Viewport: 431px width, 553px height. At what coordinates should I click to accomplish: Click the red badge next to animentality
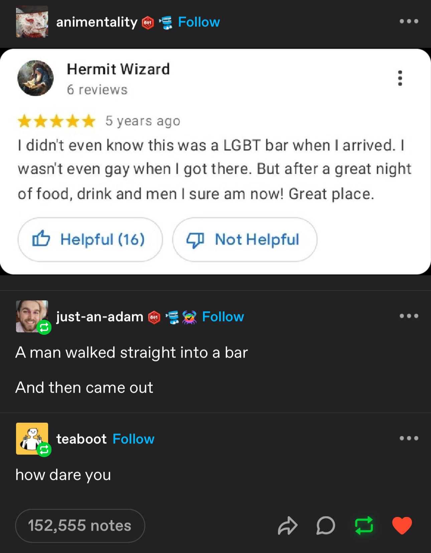point(148,23)
